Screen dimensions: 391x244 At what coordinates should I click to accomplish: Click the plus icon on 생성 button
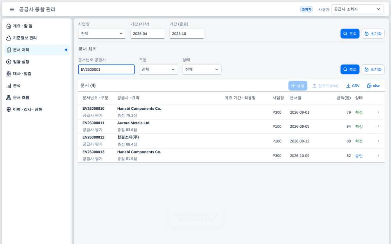click(293, 85)
